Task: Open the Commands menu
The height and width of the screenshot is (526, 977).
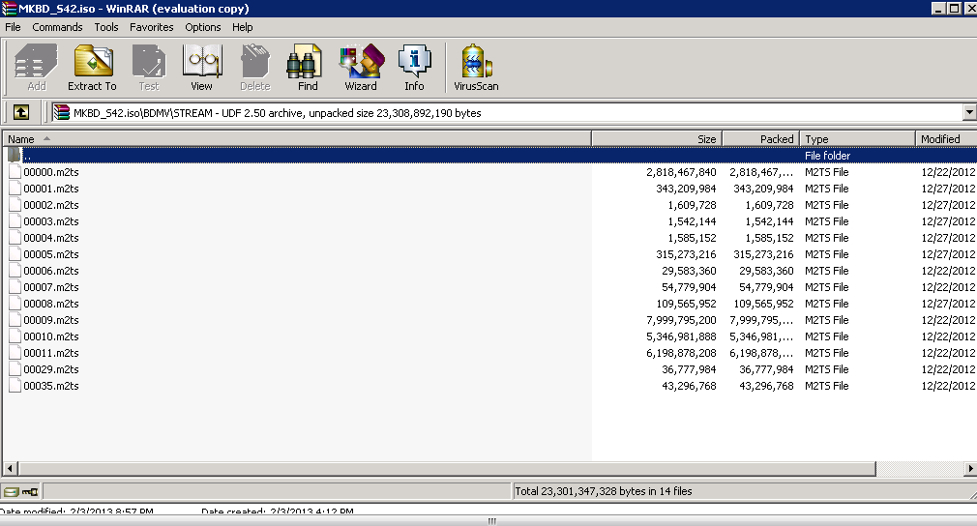Action: 57,27
